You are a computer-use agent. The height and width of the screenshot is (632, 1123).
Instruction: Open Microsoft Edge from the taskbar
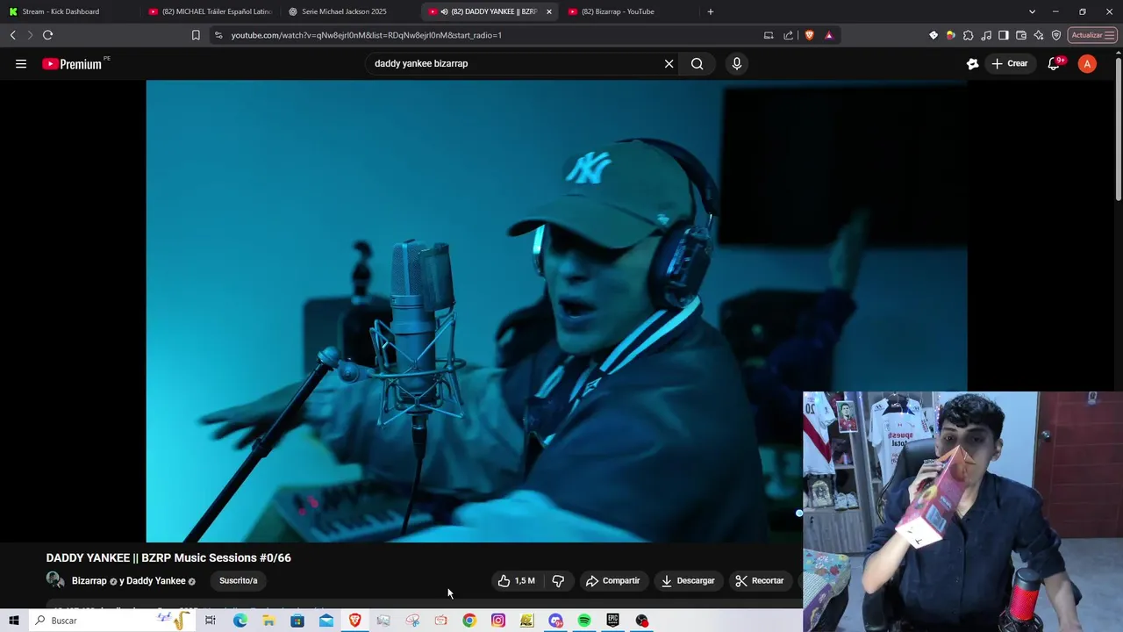240,621
